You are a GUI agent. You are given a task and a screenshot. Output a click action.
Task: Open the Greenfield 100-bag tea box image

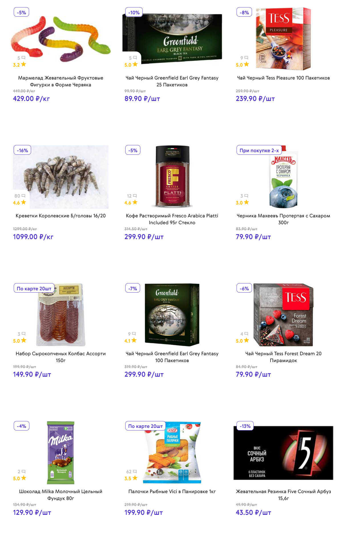click(172, 315)
